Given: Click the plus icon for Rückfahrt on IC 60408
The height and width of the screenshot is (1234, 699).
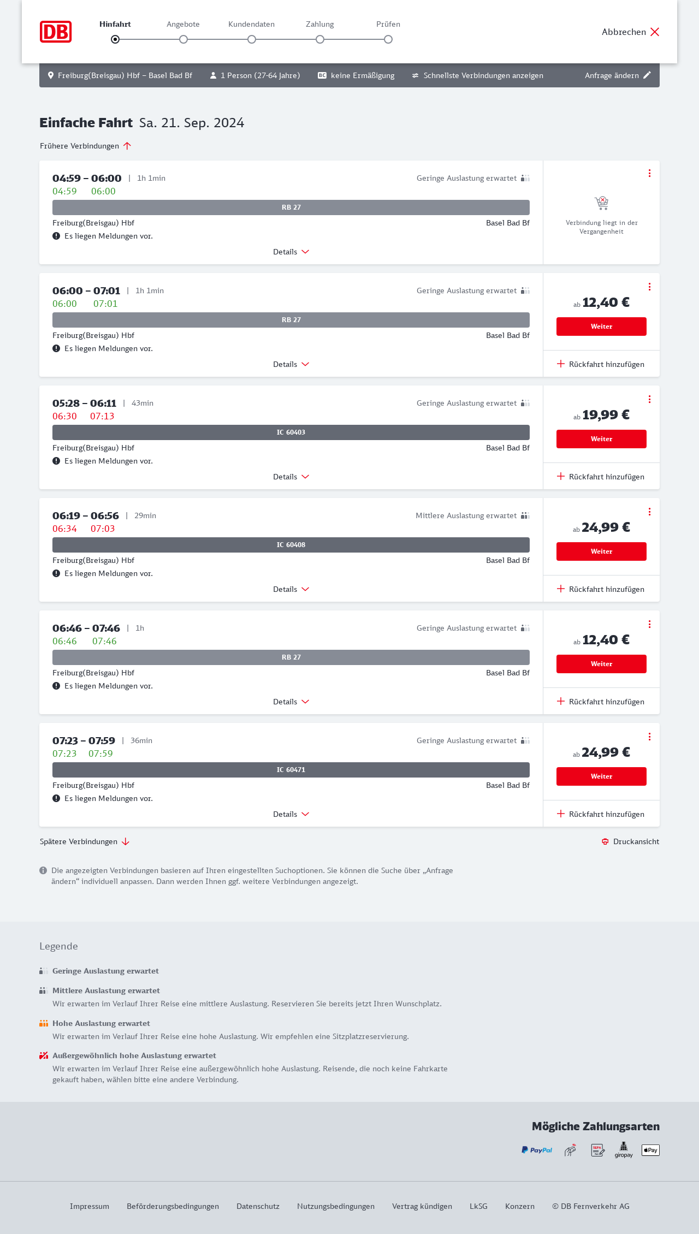Looking at the screenshot, I should 561,589.
